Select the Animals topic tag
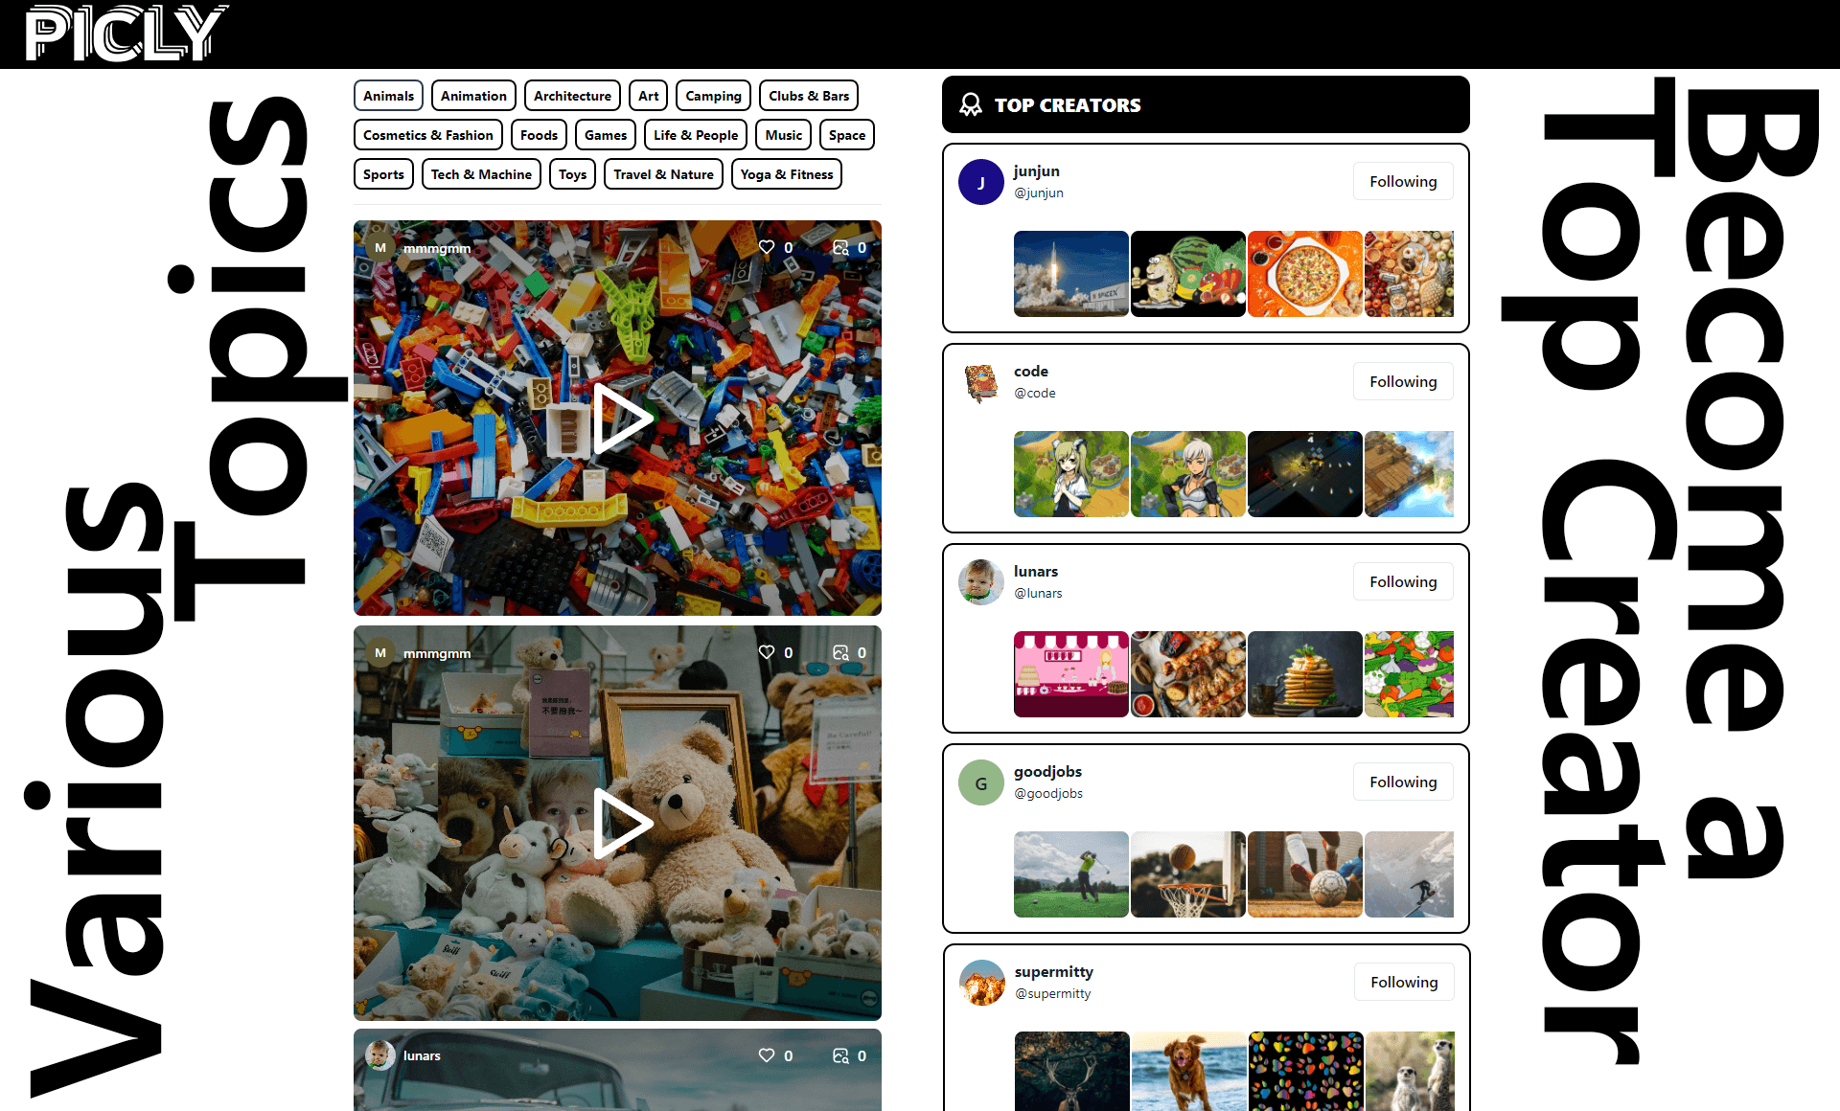Image resolution: width=1840 pixels, height=1111 pixels. coord(388,96)
